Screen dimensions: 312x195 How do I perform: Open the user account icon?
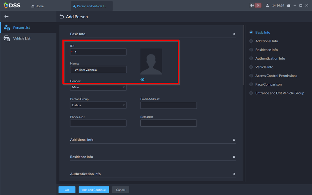point(267,5)
